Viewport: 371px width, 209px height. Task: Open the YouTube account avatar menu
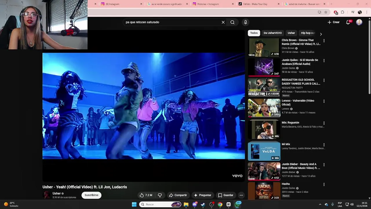pos(359,22)
